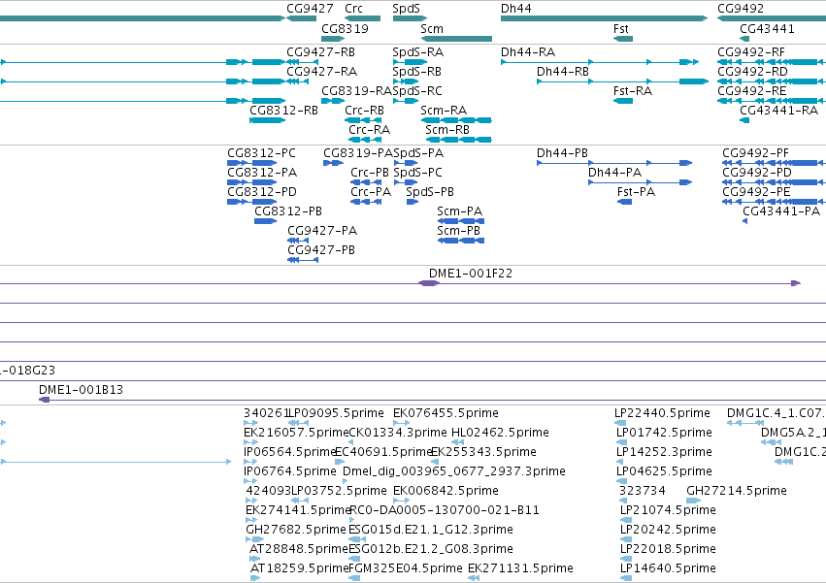Select protein Crc-PA

point(366,202)
